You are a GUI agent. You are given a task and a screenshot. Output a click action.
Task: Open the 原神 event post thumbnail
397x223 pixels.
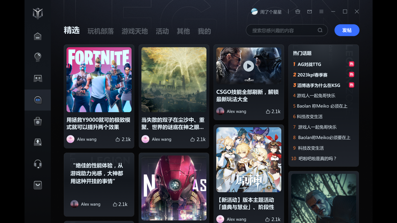tap(249, 160)
